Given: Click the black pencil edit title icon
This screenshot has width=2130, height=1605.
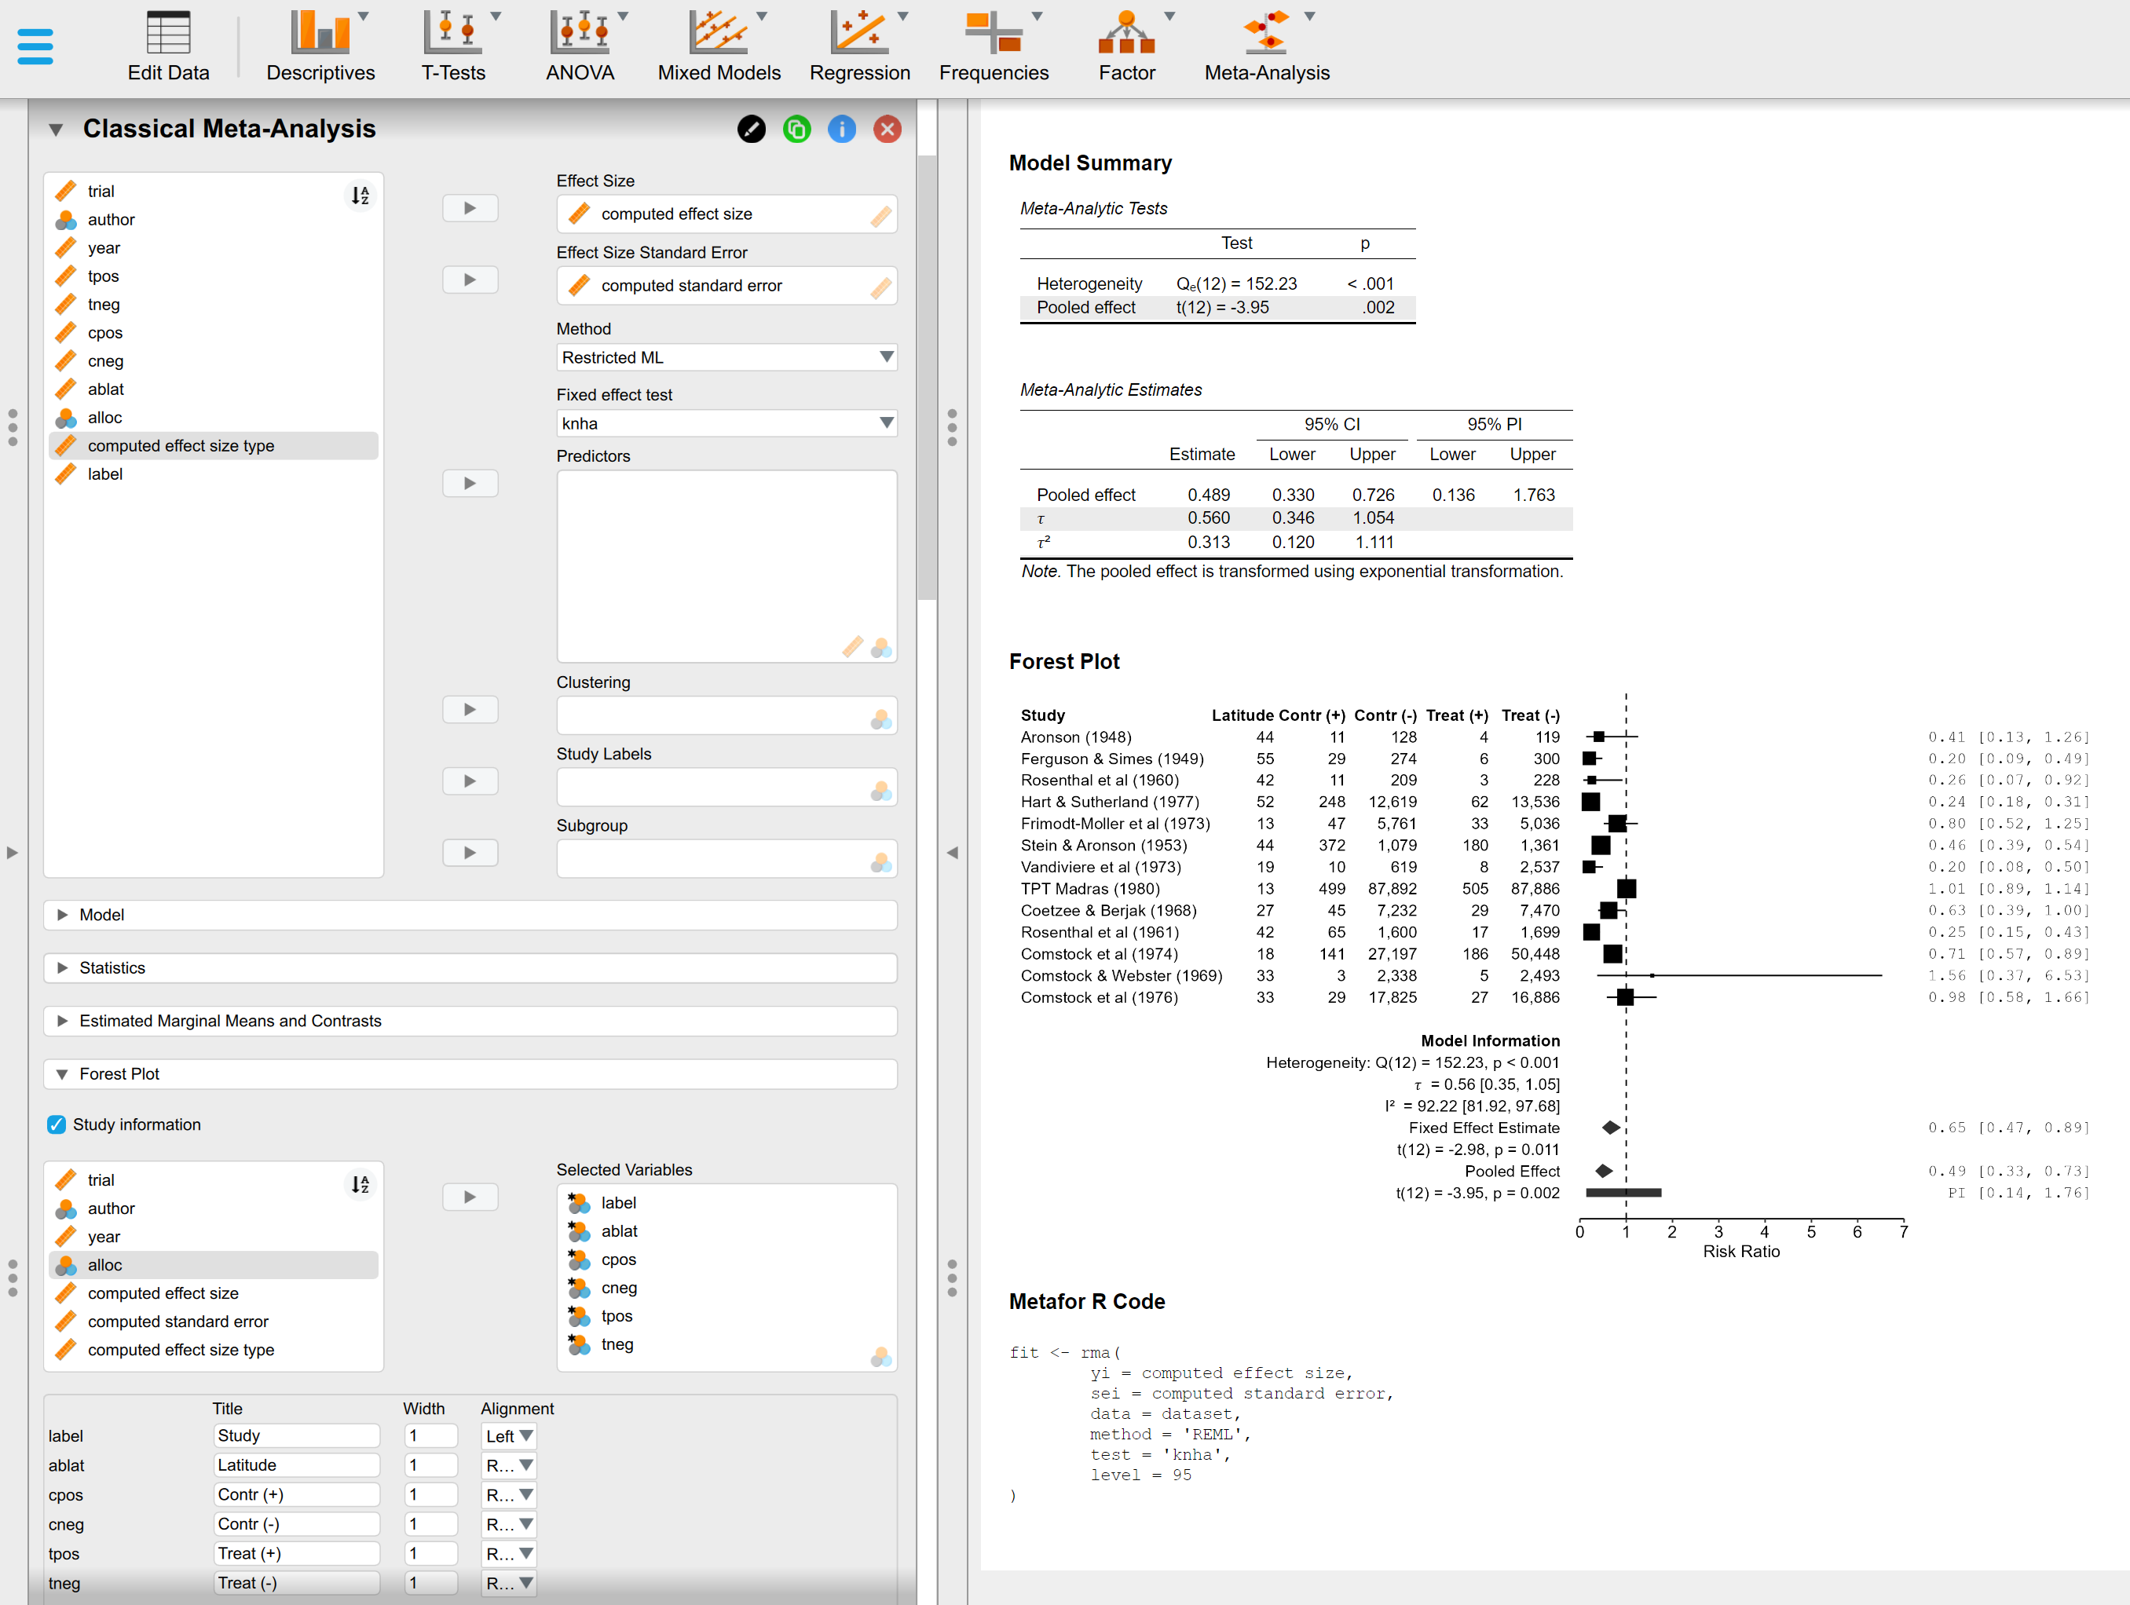Looking at the screenshot, I should click(x=751, y=129).
